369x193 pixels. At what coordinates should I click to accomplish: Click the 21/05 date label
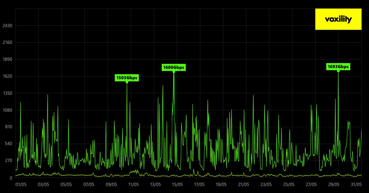[x=244, y=185]
